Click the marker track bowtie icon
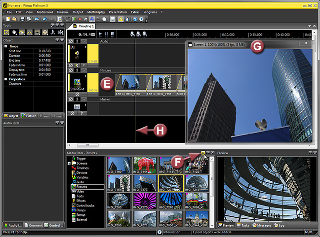This screenshot has width=320, height=237. [77, 107]
